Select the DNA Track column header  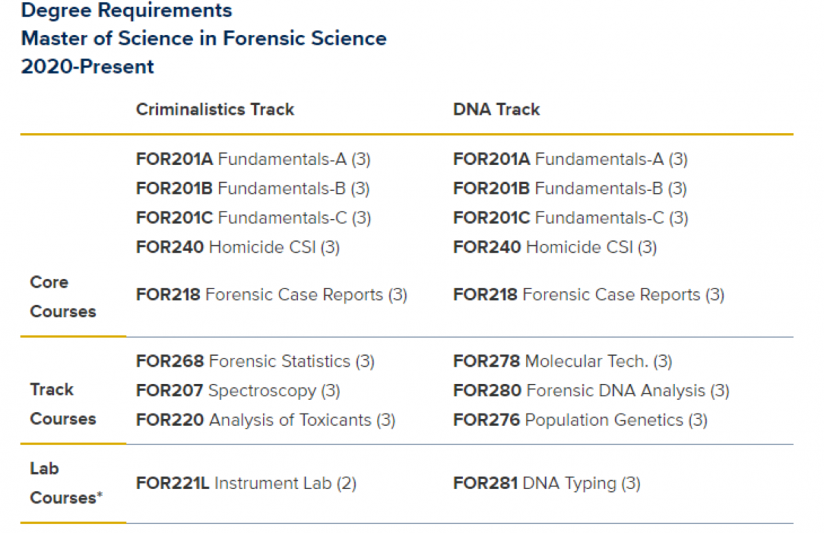click(496, 109)
